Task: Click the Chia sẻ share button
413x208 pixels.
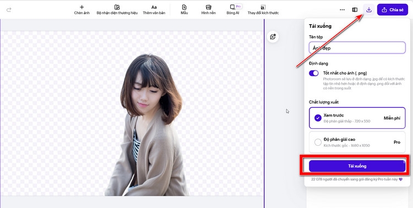Action: point(393,10)
